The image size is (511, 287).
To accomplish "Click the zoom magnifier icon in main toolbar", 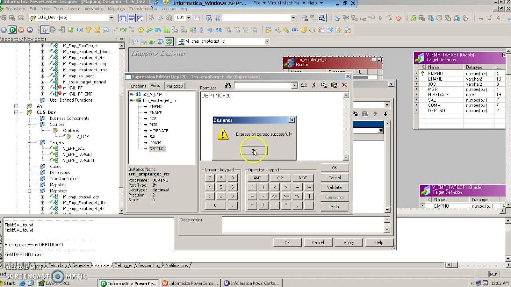I will (x=169, y=18).
